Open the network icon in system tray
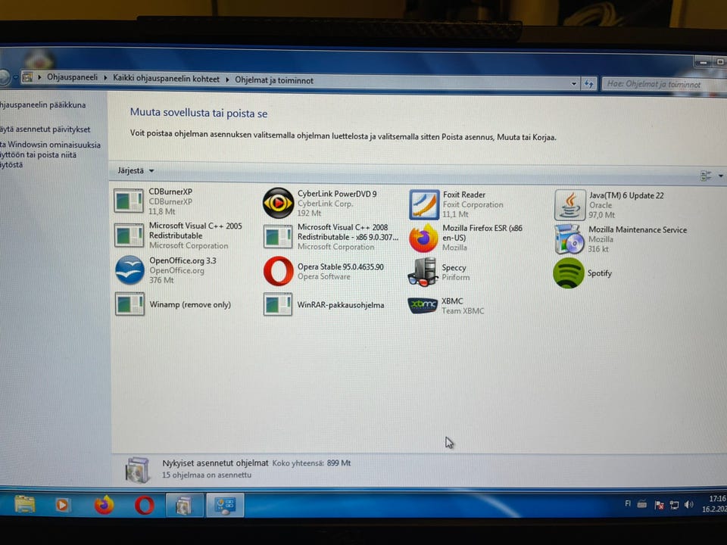The height and width of the screenshot is (545, 727). click(674, 505)
